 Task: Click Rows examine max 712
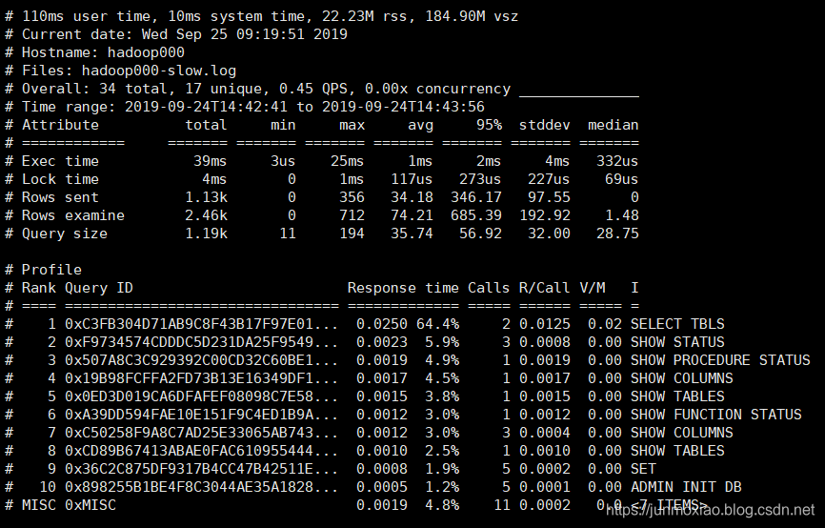(x=352, y=215)
